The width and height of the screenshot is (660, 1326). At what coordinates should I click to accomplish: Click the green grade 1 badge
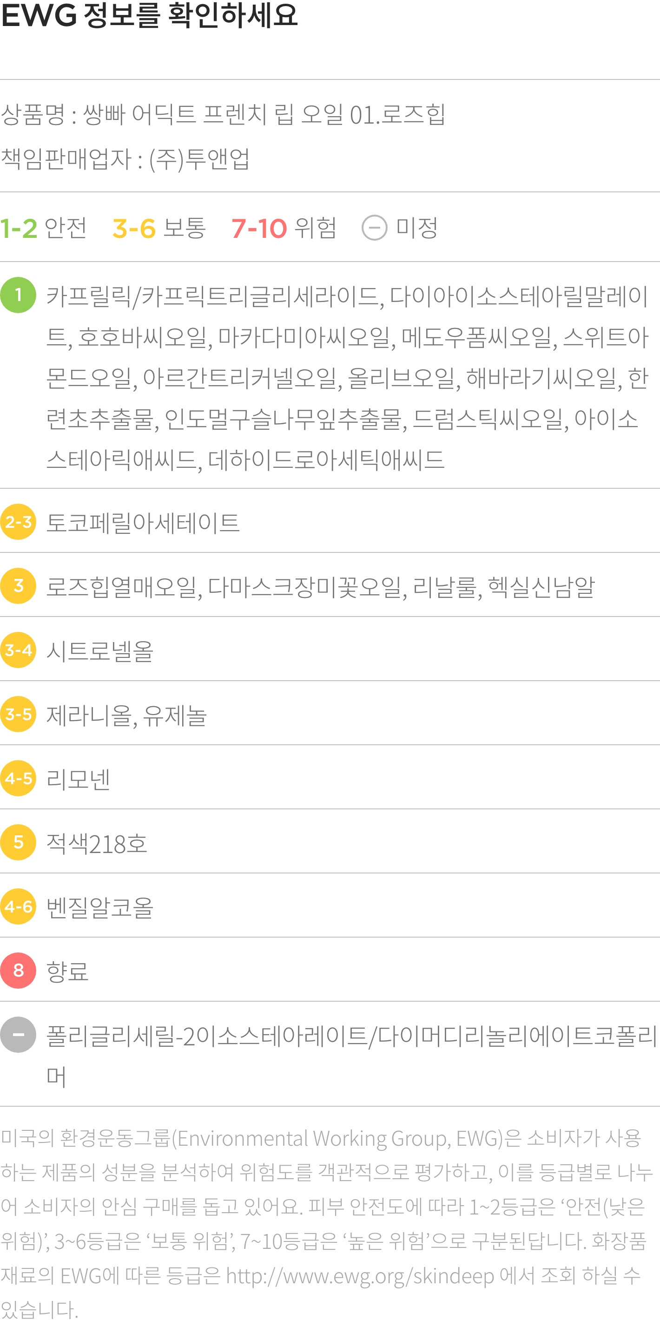19,295
